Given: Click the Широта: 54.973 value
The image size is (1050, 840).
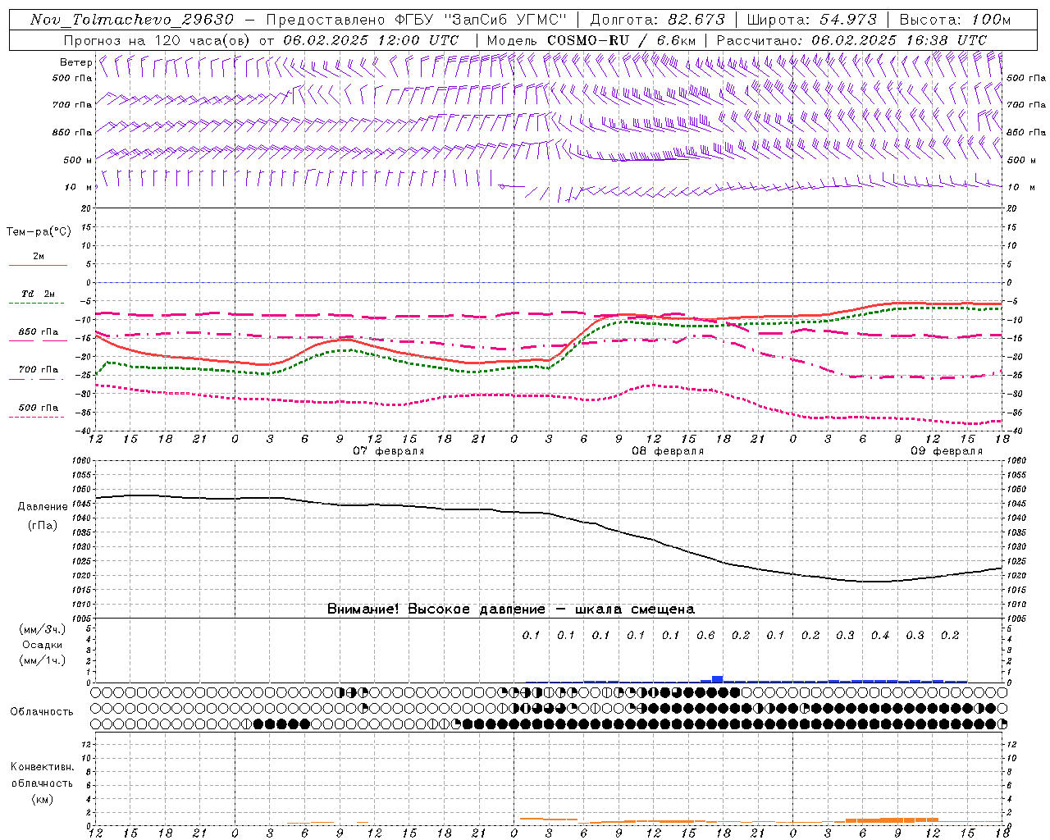Looking at the screenshot, I should [x=811, y=20].
